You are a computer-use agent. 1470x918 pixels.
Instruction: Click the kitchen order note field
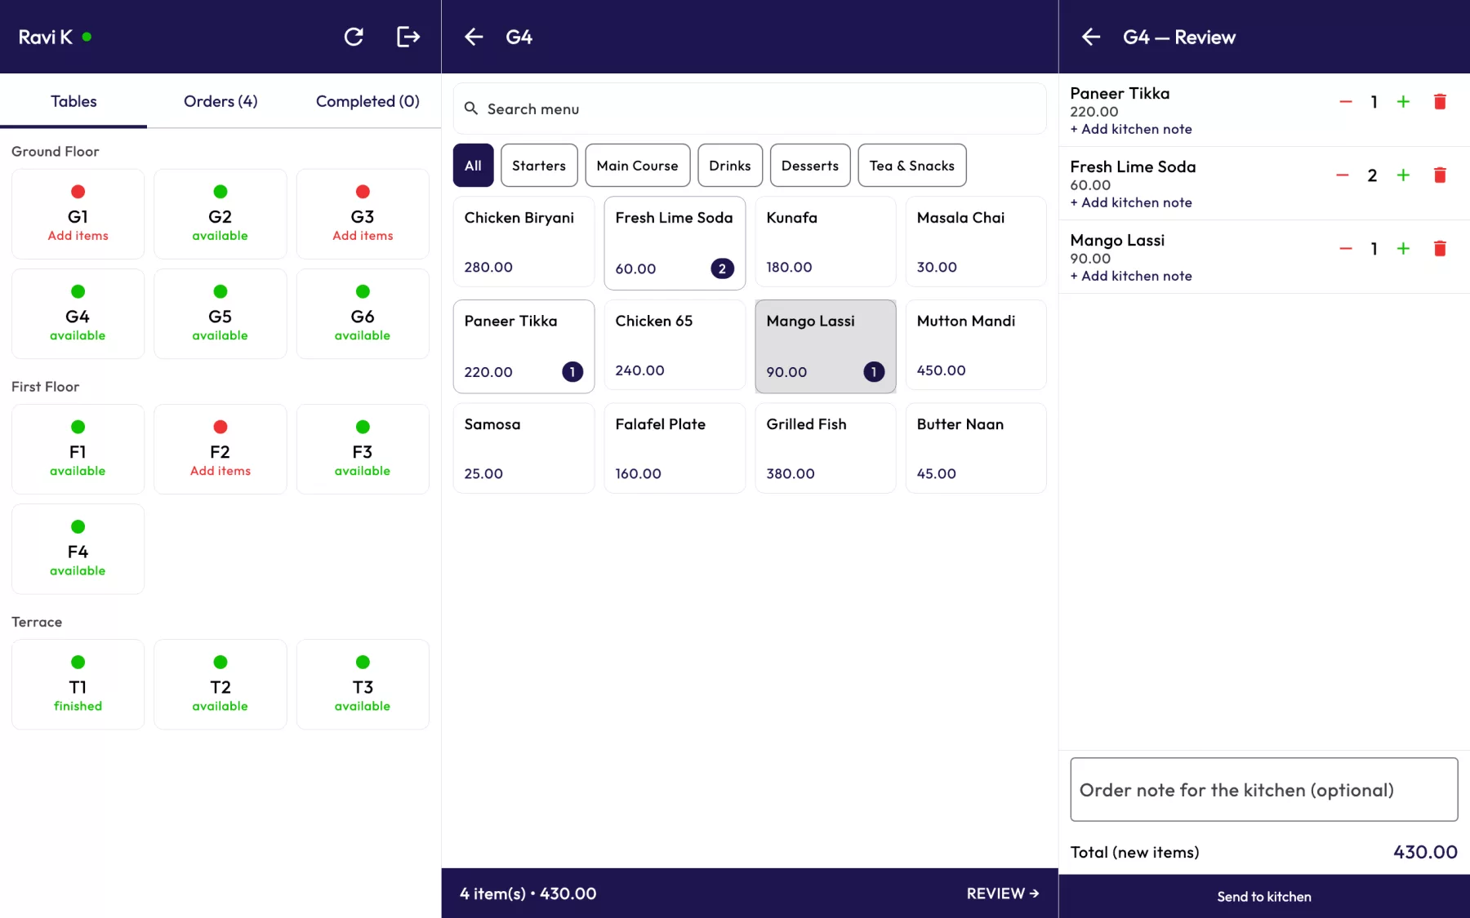pyautogui.click(x=1264, y=790)
